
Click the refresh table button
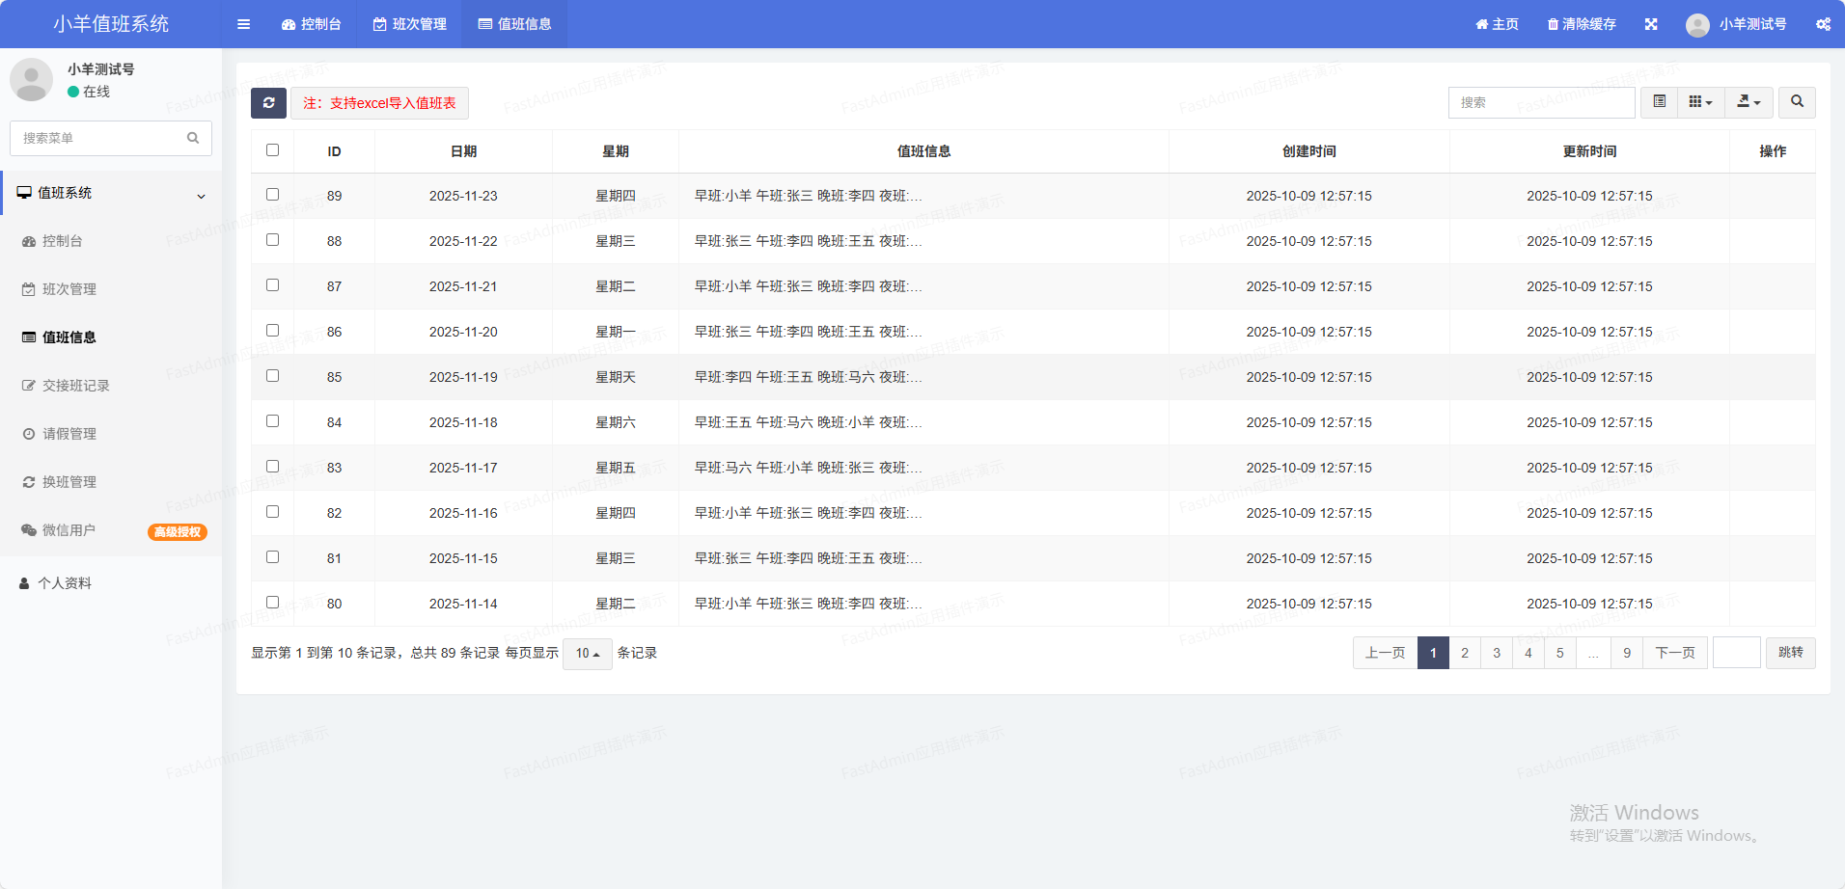tap(268, 103)
